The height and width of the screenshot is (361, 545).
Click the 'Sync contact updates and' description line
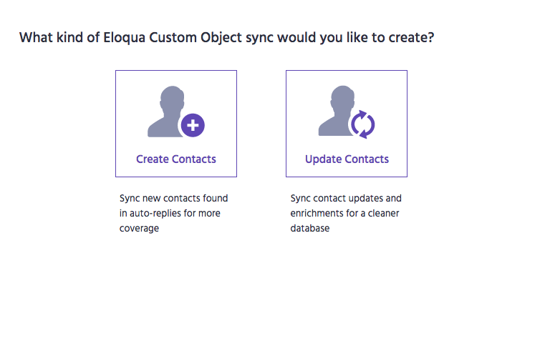(x=346, y=198)
